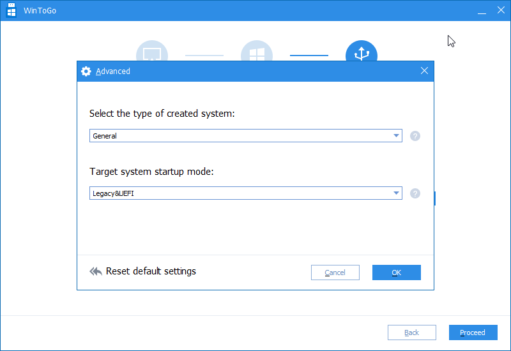The image size is (511, 351).
Task: Select the monitor step icon in wizard
Action: 152,52
